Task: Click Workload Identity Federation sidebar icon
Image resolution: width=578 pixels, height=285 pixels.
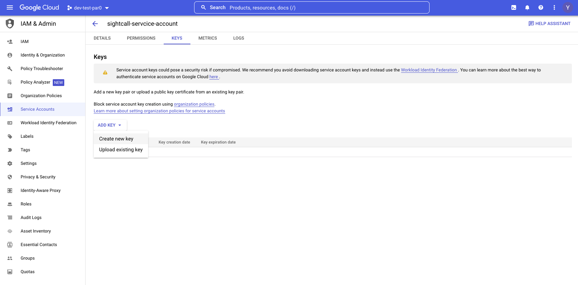Action: coord(10,123)
